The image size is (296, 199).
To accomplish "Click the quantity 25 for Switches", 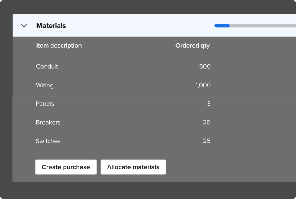I will click(207, 141).
